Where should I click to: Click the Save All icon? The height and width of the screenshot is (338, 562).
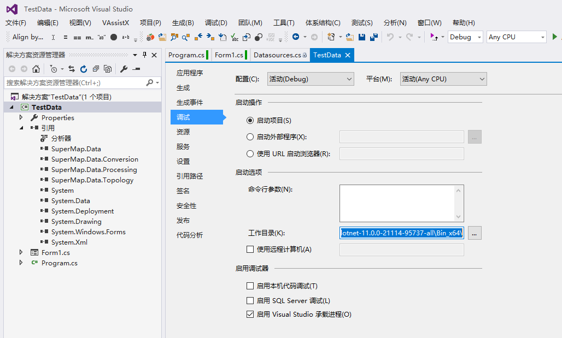click(374, 37)
